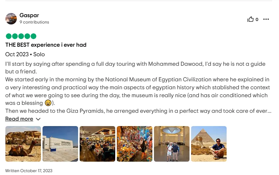
Task: Click the review body paragraph text
Action: [138, 87]
